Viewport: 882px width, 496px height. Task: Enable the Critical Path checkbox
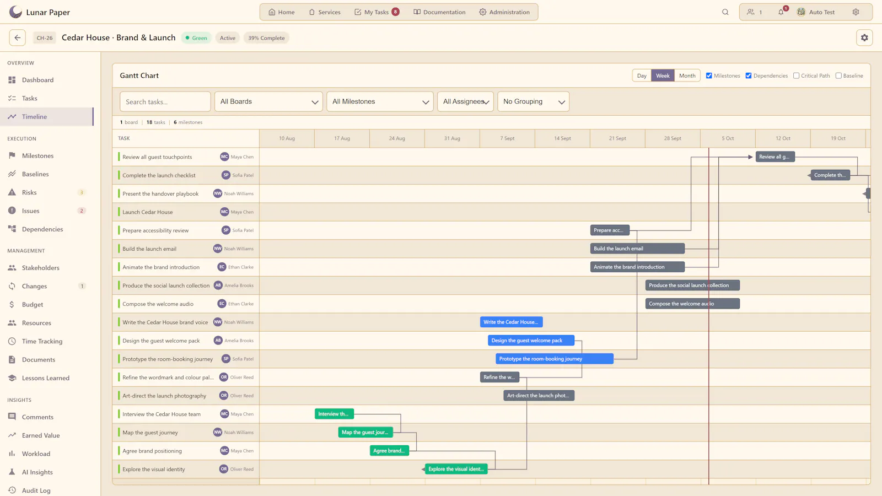pyautogui.click(x=796, y=76)
